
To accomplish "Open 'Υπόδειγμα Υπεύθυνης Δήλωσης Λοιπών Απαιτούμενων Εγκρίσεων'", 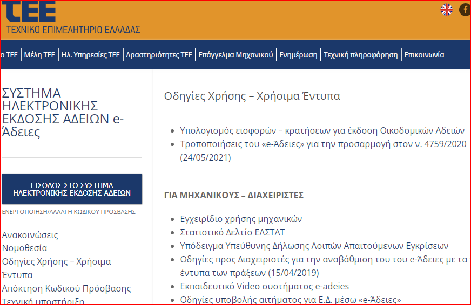I will (314, 246).
